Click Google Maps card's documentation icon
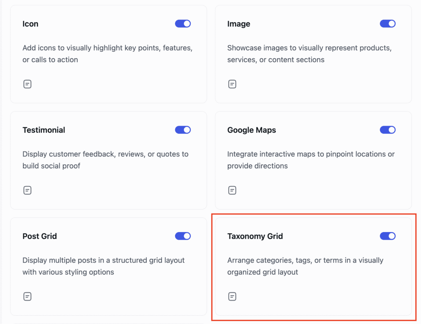The height and width of the screenshot is (324, 421). click(x=232, y=190)
